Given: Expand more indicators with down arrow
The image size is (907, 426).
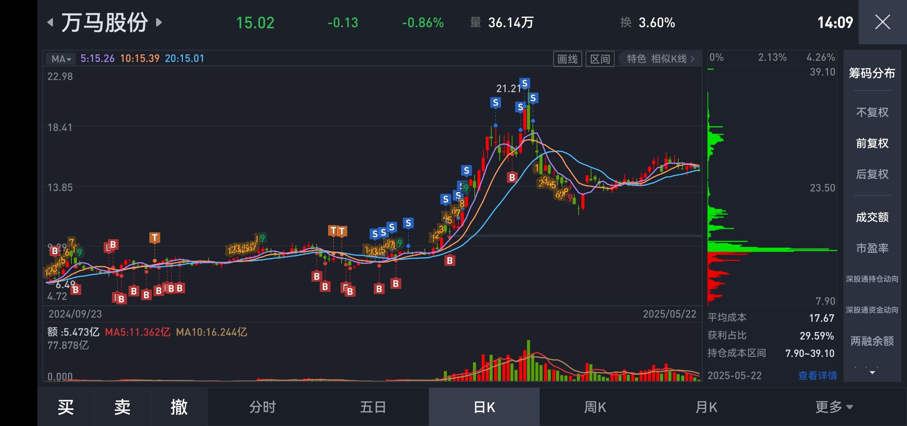Looking at the screenshot, I should (872, 372).
